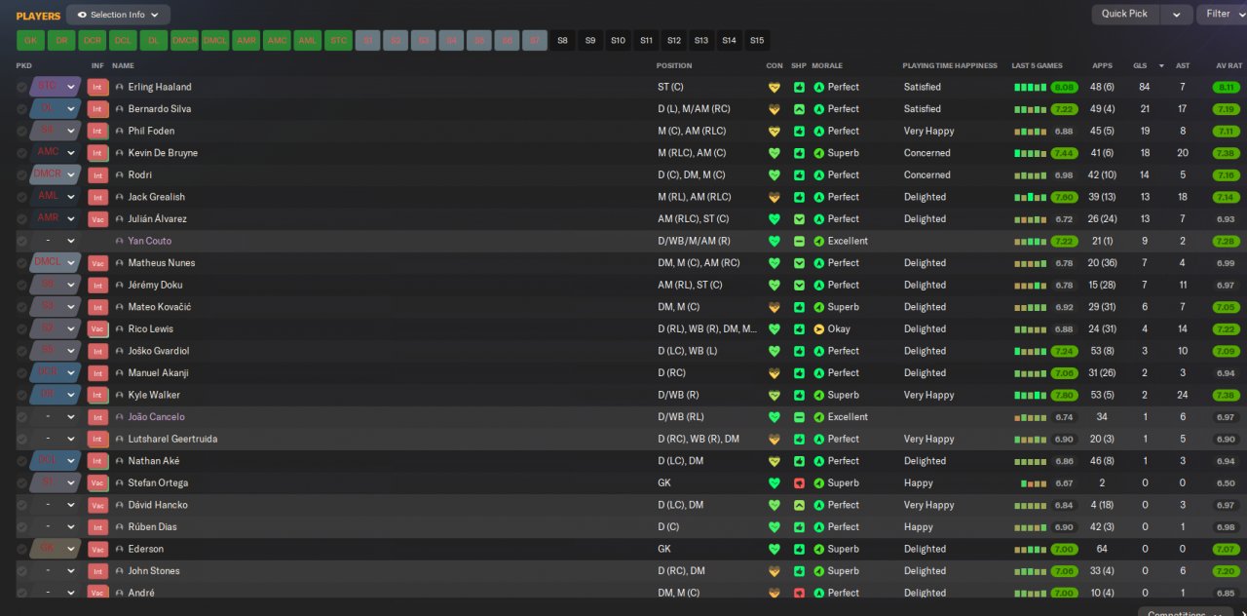Click Kyle Walker's Superb morale icon
The width and height of the screenshot is (1247, 616).
click(x=818, y=395)
